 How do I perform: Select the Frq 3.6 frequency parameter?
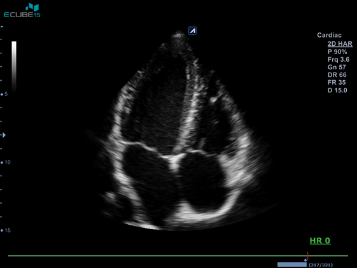339,59
